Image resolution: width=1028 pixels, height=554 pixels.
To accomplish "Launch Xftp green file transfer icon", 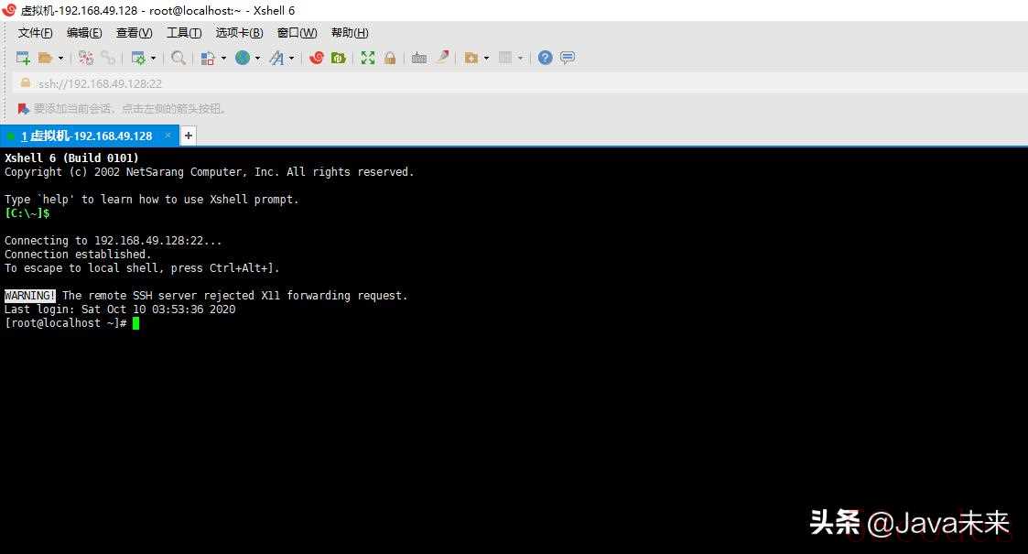I will [339, 58].
